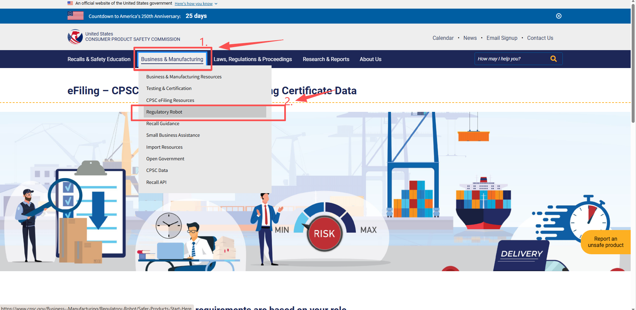The height and width of the screenshot is (310, 636).
Task: Go to the Calendar link
Action: 443,38
